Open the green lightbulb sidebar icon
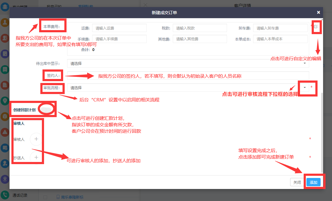Image resolution: width=332 pixels, height=201 pixels. 5,101
